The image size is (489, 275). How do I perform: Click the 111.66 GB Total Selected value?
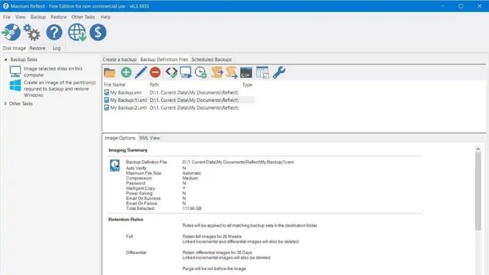point(192,208)
